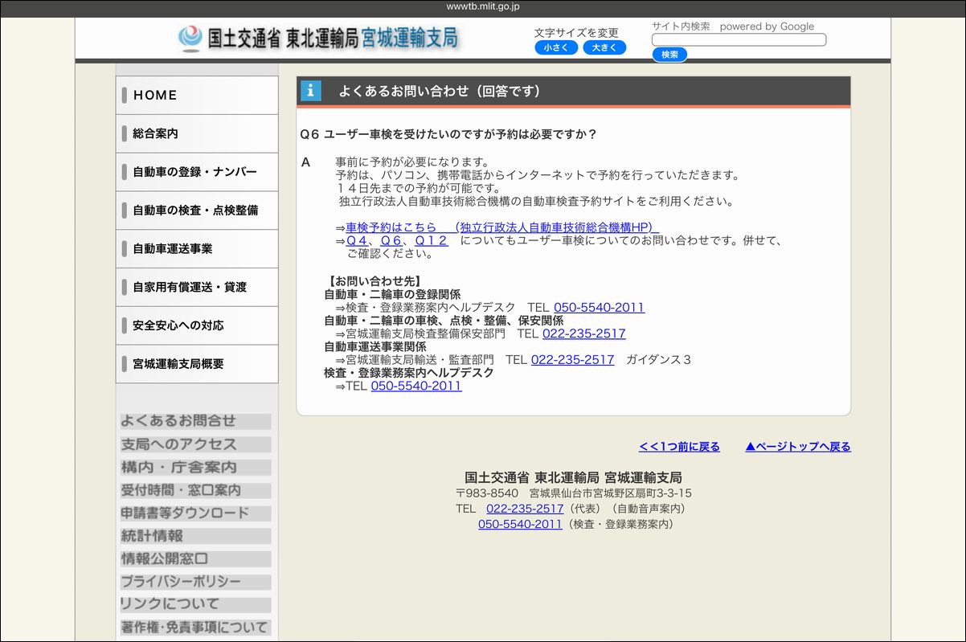Click the blue info icon beside FAQ heading

click(310, 91)
